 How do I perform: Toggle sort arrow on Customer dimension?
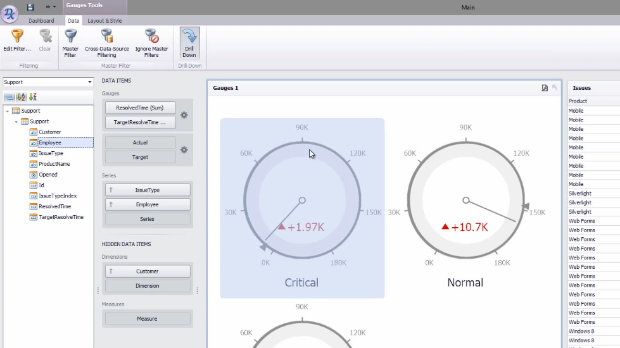click(111, 271)
